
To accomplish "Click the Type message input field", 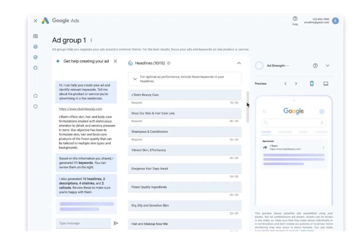I will pos(83,223).
